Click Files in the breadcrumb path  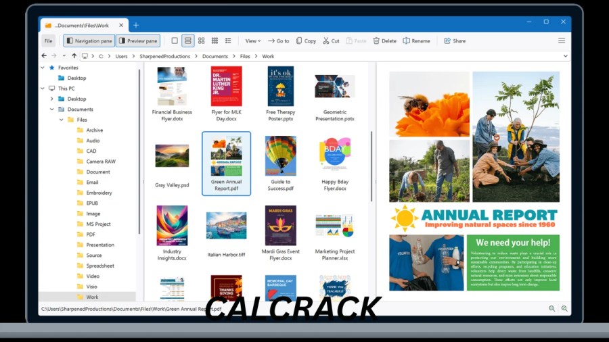(x=245, y=56)
